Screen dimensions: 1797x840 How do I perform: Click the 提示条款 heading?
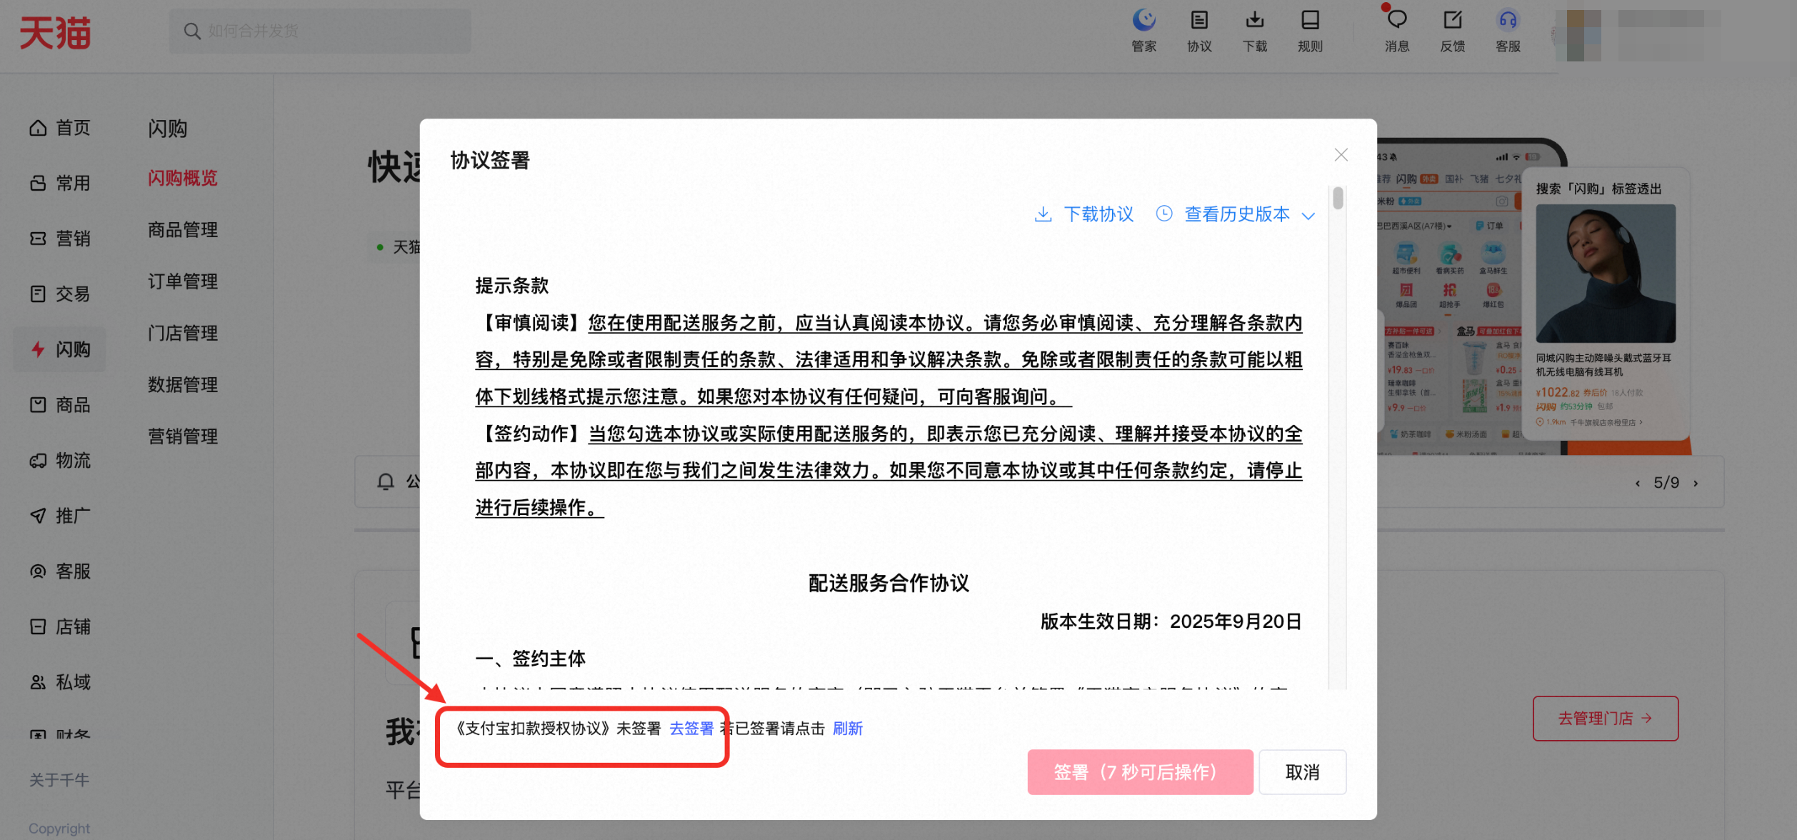pyautogui.click(x=511, y=286)
